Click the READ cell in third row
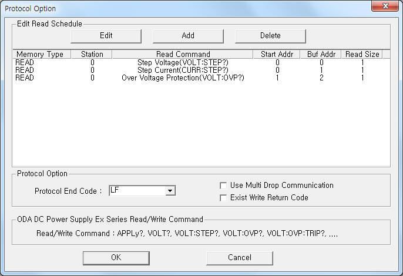Image resolution: width=403 pixels, height=276 pixels. [25, 78]
